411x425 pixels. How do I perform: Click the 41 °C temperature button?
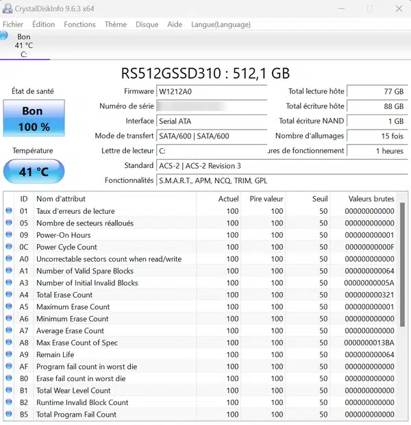point(34,171)
